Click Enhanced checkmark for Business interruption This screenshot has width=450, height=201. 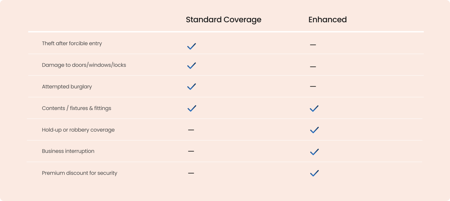pos(314,152)
